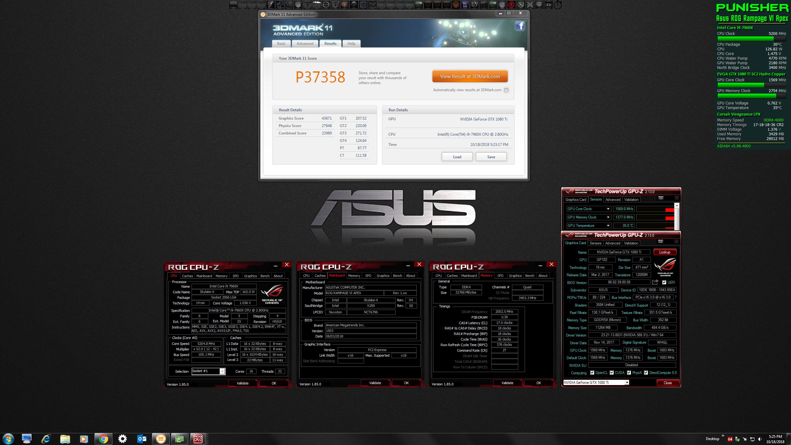Open Outlook from the taskbar

tap(142, 439)
